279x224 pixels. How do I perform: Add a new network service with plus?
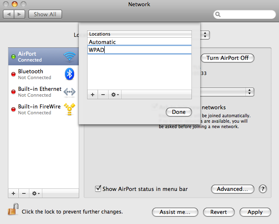coord(13,193)
